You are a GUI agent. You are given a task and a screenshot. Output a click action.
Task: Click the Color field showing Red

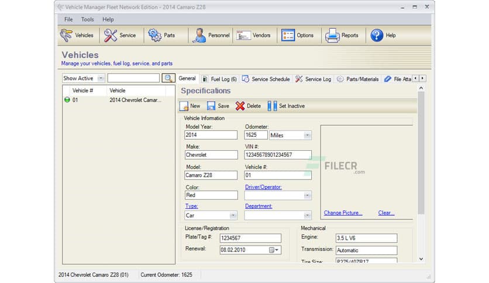tap(211, 195)
